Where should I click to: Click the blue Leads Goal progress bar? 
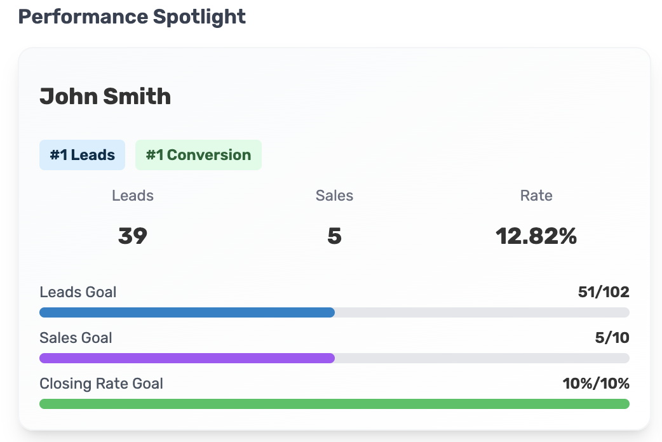tap(187, 312)
